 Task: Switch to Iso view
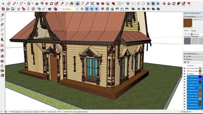(103, 9)
